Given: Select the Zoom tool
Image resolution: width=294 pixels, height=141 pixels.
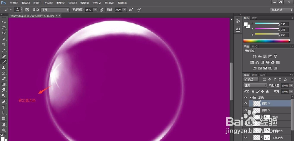Looking at the screenshot, I should click(4, 130).
